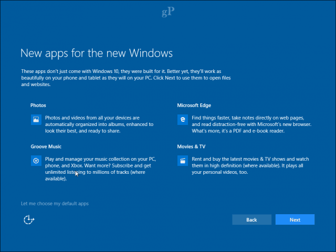Click the Groove Music app icon
This screenshot has height=252, width=336.
[x=36, y=161]
